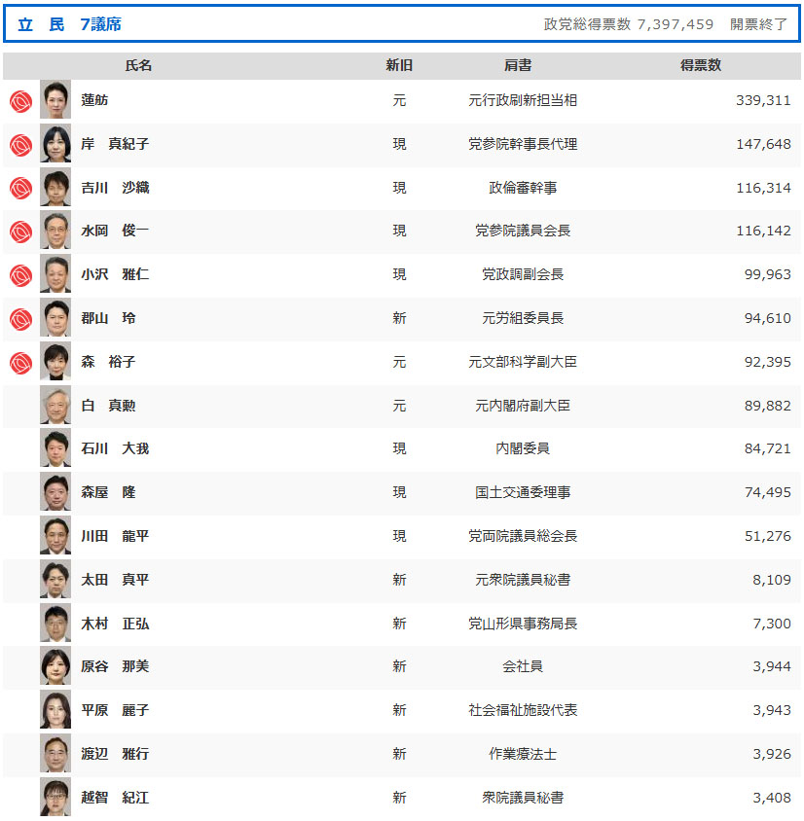Open 森 裕子's portrait thumbnail

coord(55,361)
